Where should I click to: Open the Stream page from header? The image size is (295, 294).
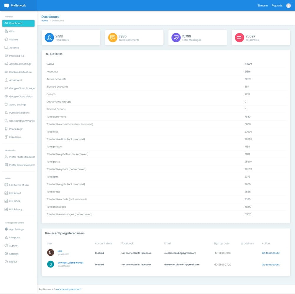[x=262, y=6]
